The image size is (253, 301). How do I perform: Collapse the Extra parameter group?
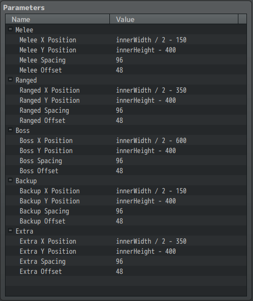tap(11, 231)
